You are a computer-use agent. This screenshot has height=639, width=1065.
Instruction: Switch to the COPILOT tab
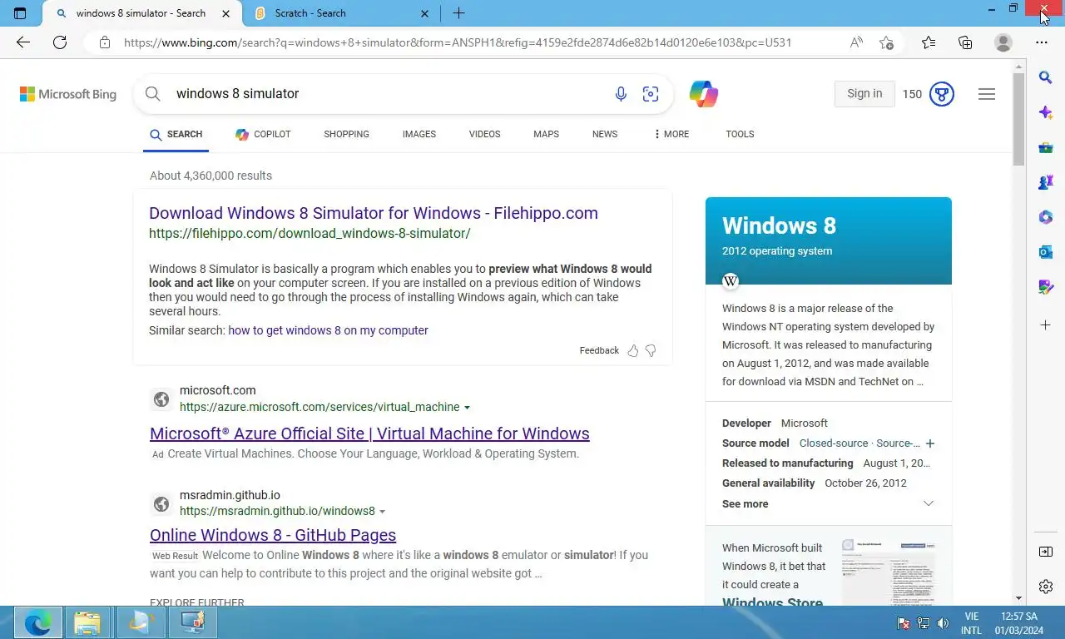point(263,134)
